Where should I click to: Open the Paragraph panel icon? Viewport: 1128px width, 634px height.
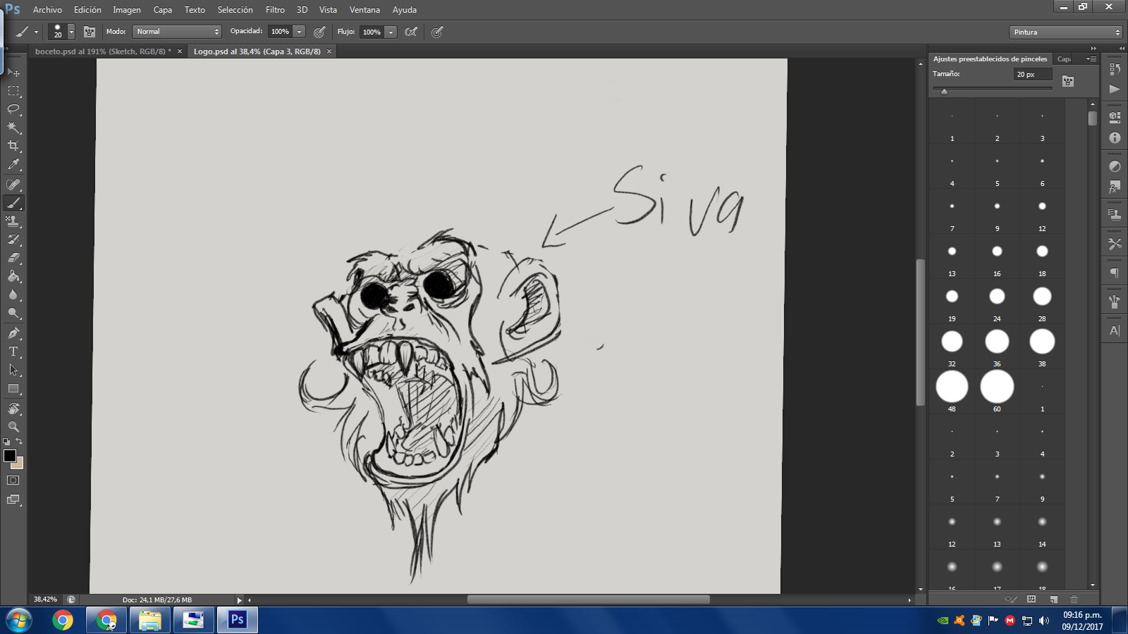click(x=1115, y=273)
